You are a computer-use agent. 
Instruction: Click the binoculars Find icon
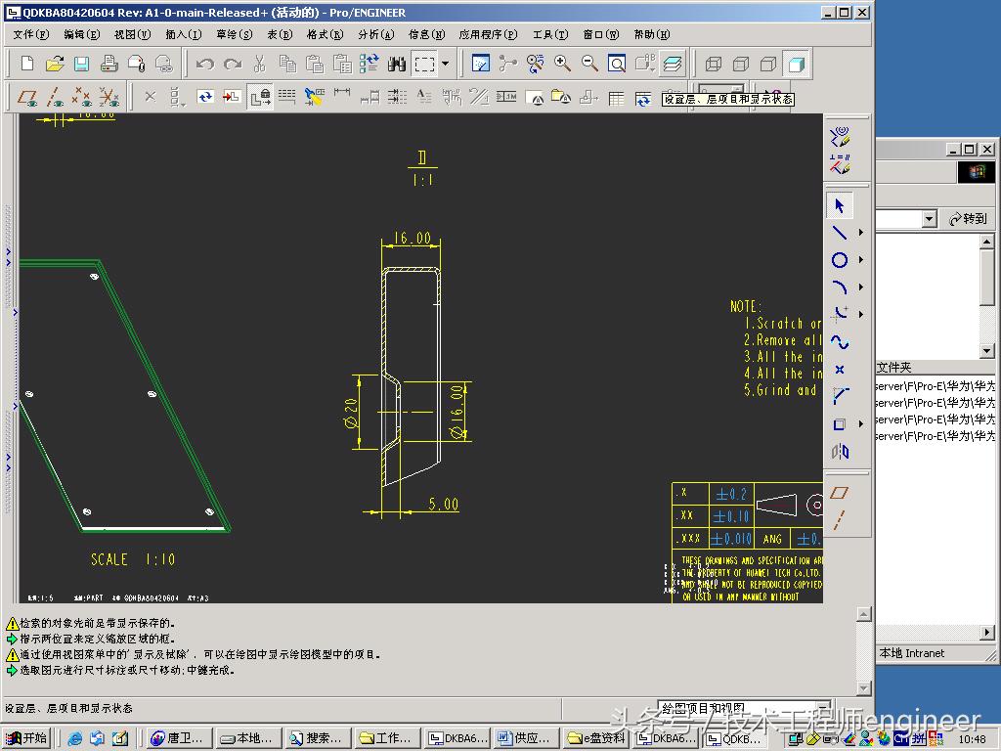pyautogui.click(x=397, y=65)
